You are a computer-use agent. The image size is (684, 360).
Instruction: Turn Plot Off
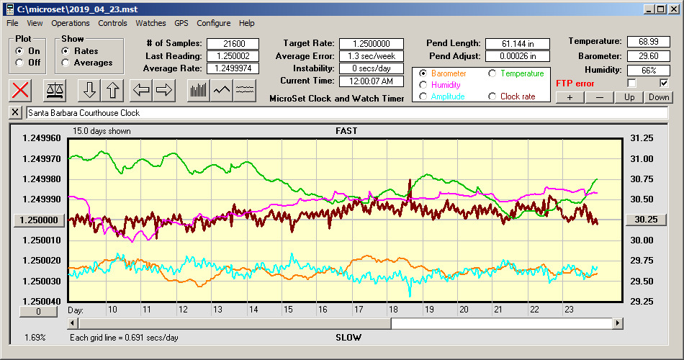point(27,63)
